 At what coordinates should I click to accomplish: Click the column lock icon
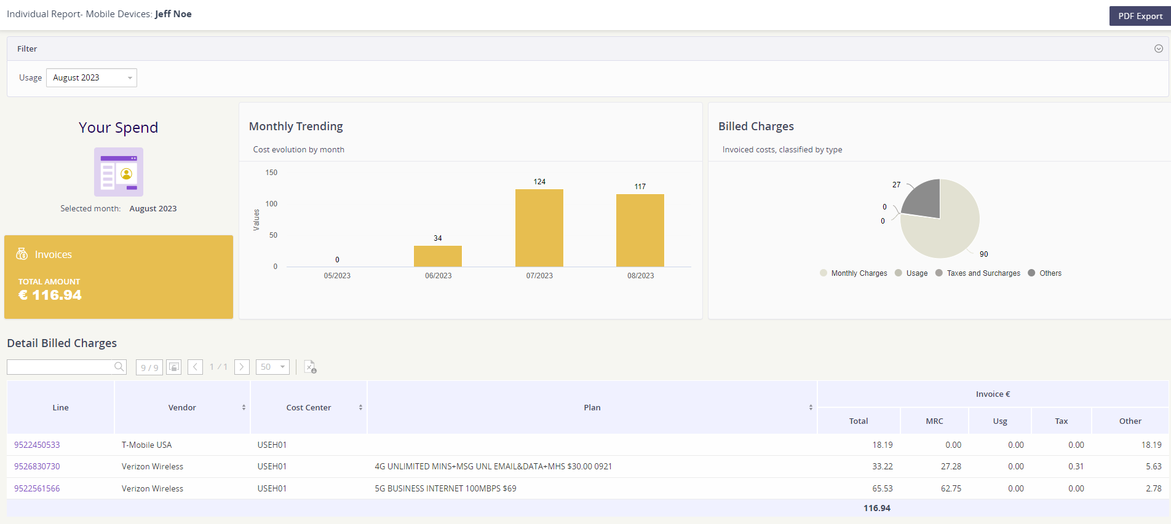[174, 367]
